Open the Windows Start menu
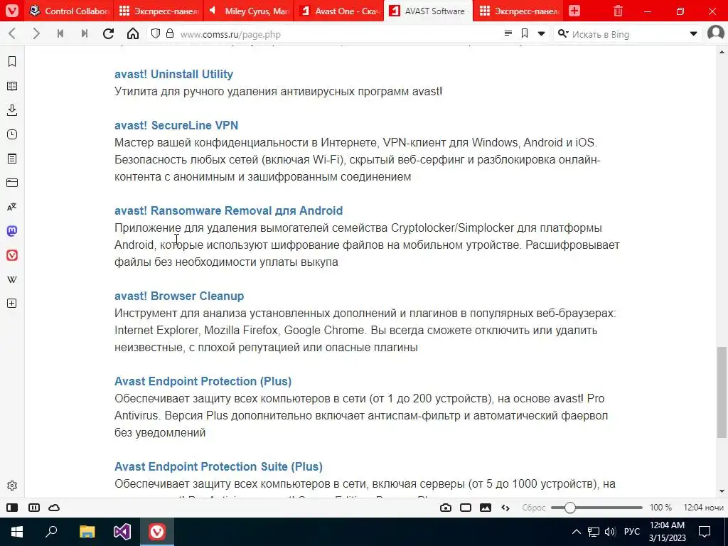The width and height of the screenshot is (728, 546). [x=17, y=532]
